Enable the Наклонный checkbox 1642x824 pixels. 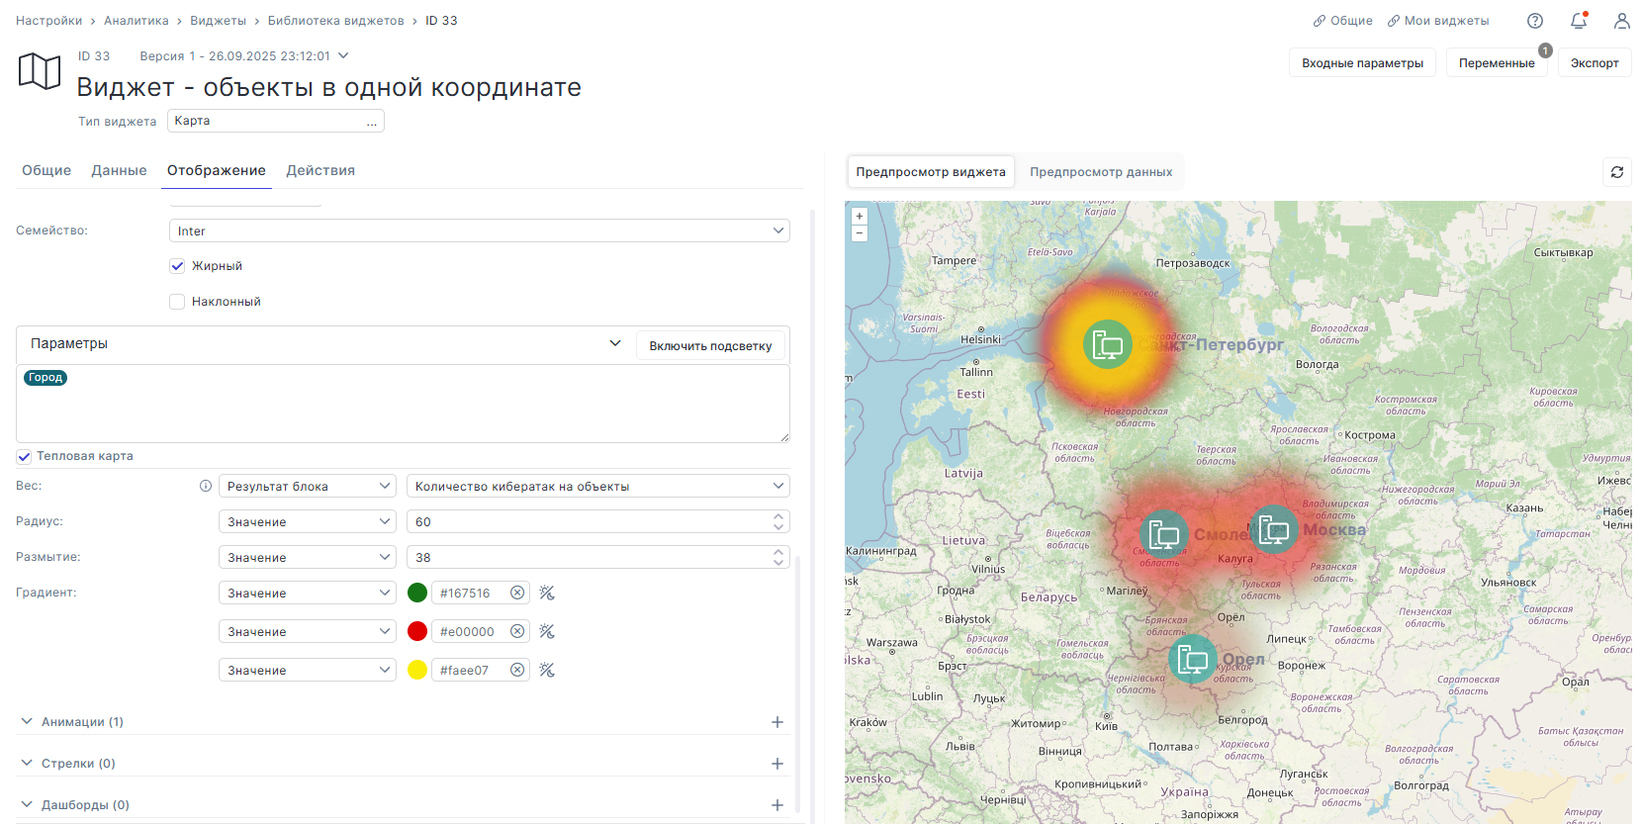click(177, 302)
